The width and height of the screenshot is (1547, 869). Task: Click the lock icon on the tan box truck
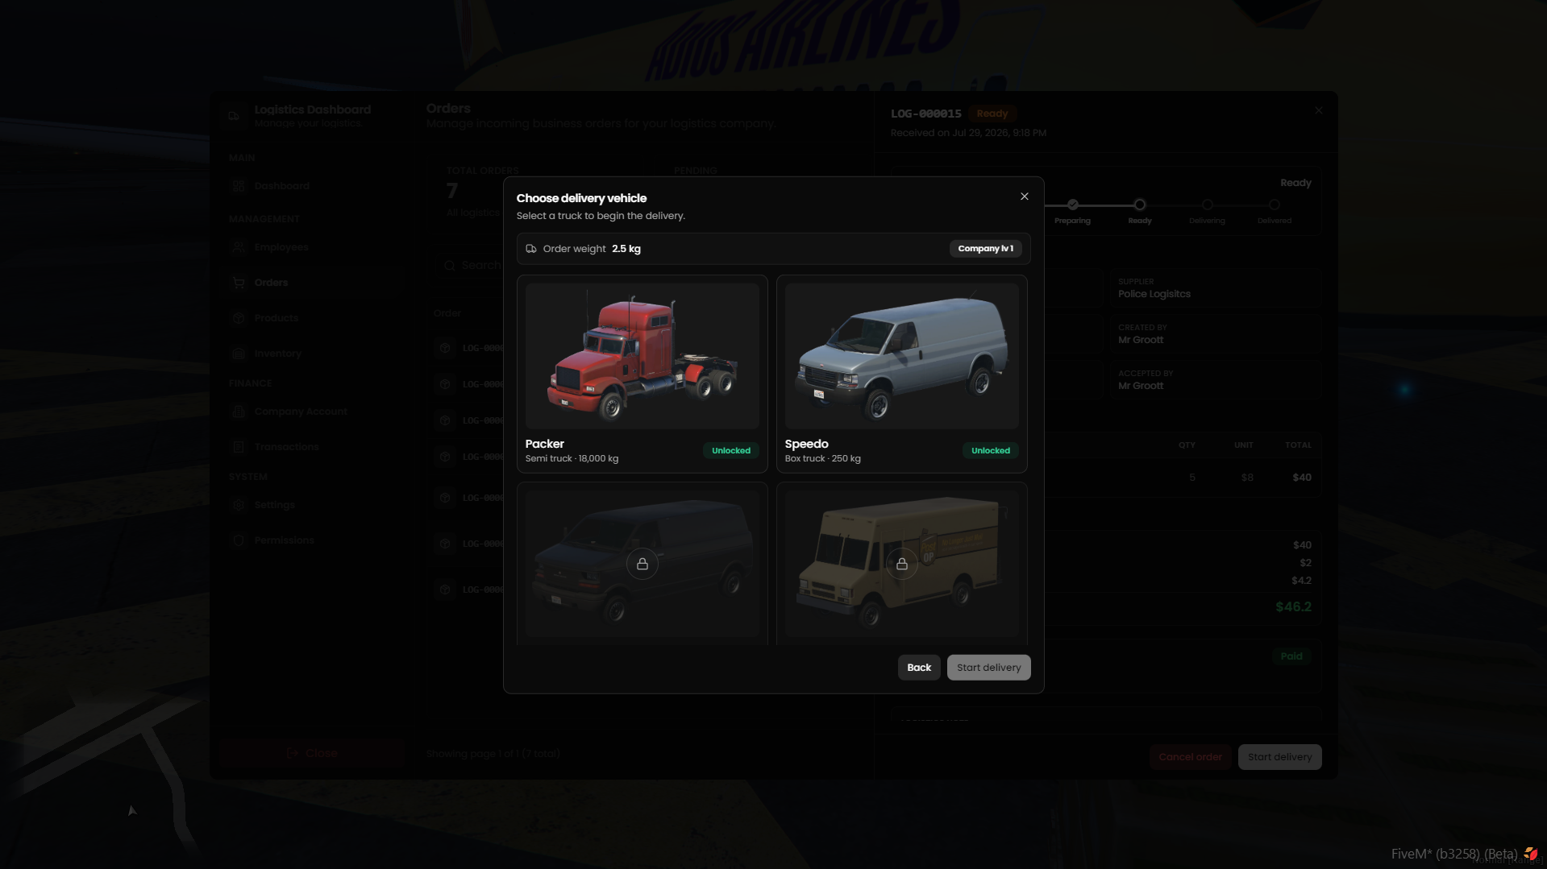[x=902, y=564]
